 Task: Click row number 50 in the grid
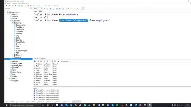click(x=35, y=78)
